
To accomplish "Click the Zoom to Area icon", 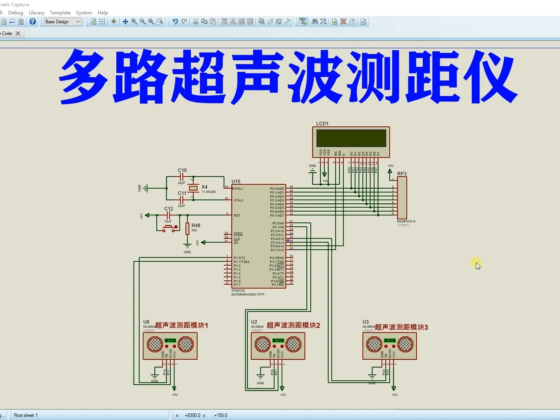I will tap(160, 22).
